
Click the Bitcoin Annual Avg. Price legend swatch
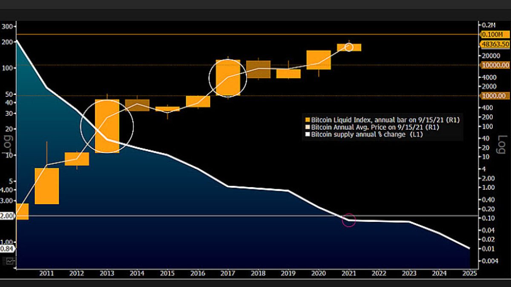[308, 127]
